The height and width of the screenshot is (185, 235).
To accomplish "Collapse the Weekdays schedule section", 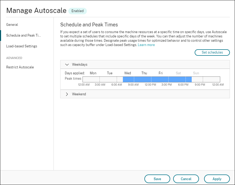I will (x=67, y=64).
